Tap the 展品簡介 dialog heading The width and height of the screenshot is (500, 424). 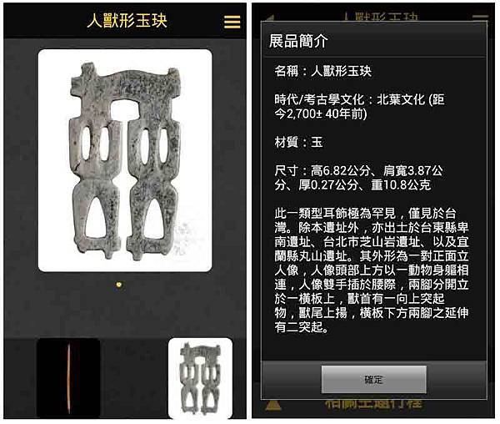coord(298,41)
